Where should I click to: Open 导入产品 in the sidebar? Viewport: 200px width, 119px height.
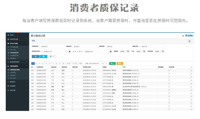(x=13, y=50)
